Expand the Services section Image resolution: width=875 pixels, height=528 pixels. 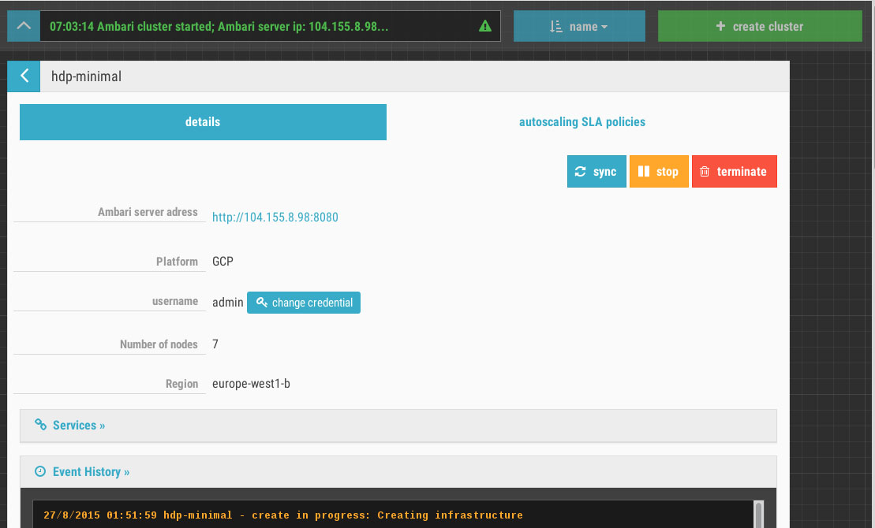coord(79,426)
